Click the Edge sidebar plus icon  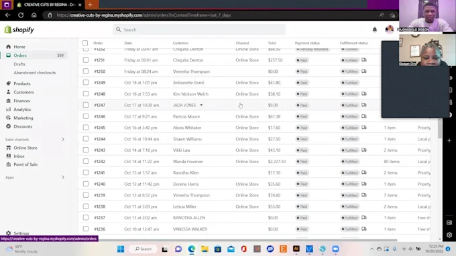pos(449,140)
